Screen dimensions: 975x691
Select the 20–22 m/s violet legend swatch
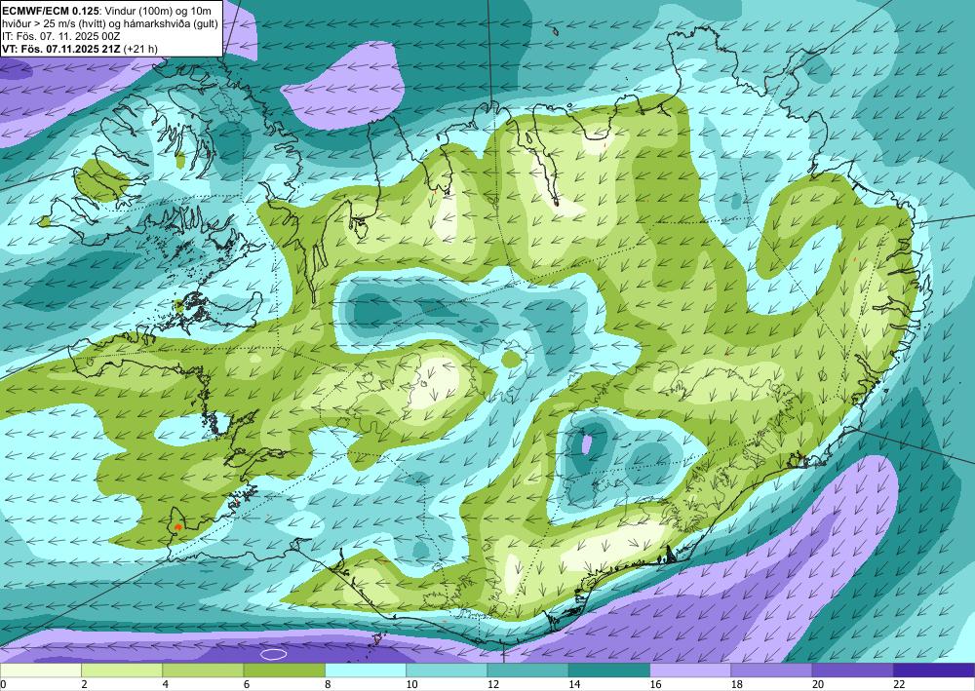point(853,671)
